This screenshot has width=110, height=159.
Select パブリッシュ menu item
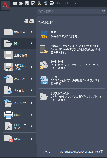coord(18,103)
